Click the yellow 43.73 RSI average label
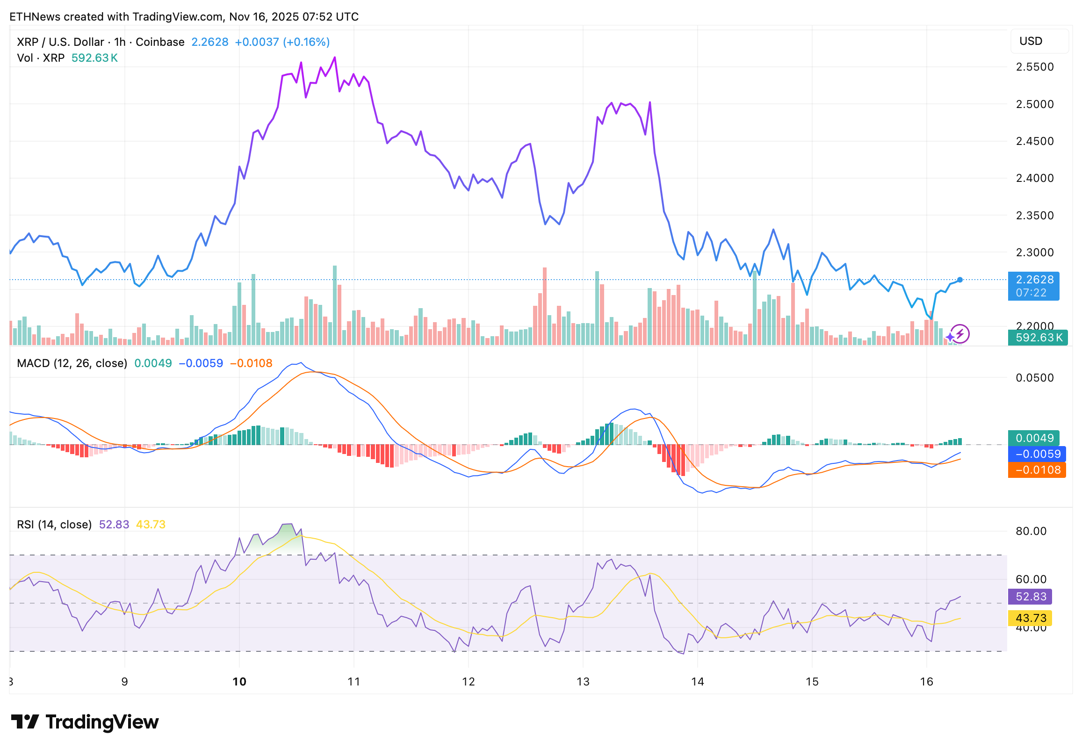This screenshot has width=1082, height=750. coord(1030,618)
